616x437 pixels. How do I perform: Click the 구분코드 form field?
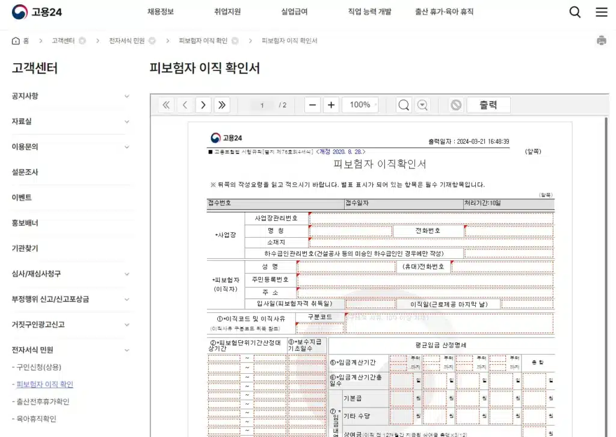[x=320, y=327]
